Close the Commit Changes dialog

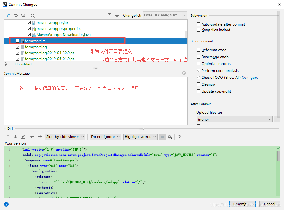[279, 4]
